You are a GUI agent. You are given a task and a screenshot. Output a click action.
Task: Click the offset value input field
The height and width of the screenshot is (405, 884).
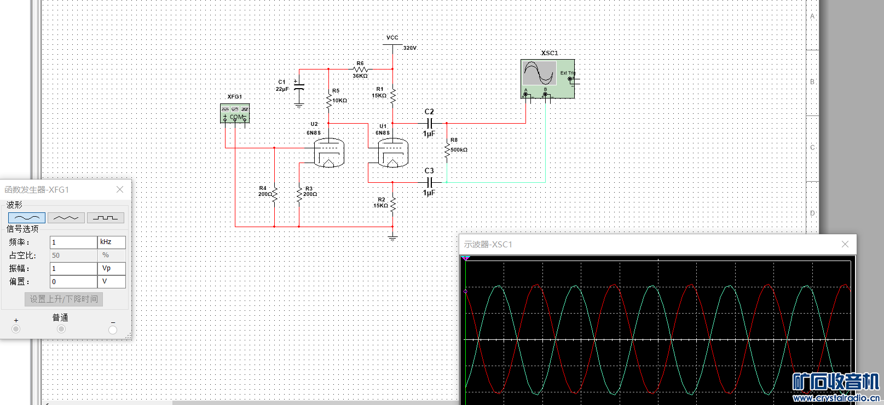73,281
